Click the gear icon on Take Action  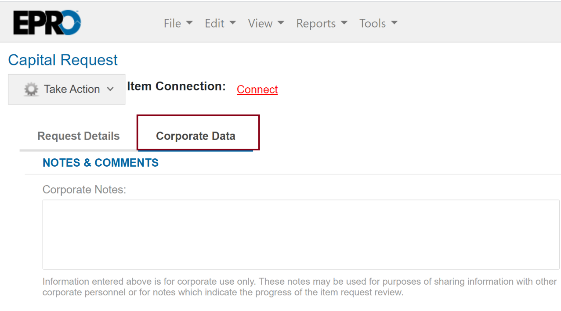(31, 89)
